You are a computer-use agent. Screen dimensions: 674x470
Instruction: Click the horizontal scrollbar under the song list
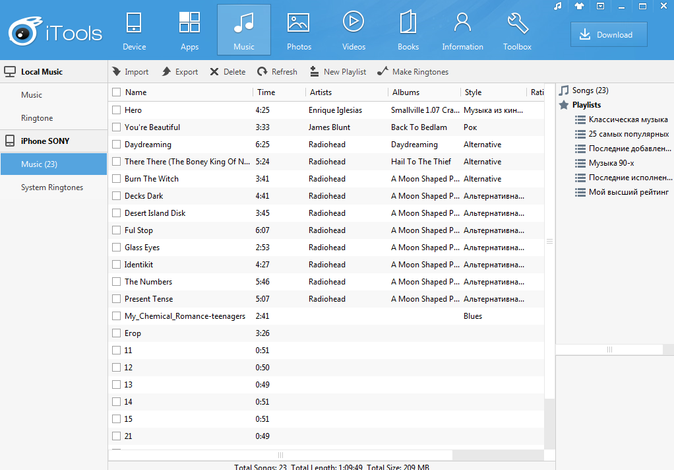[x=280, y=455]
